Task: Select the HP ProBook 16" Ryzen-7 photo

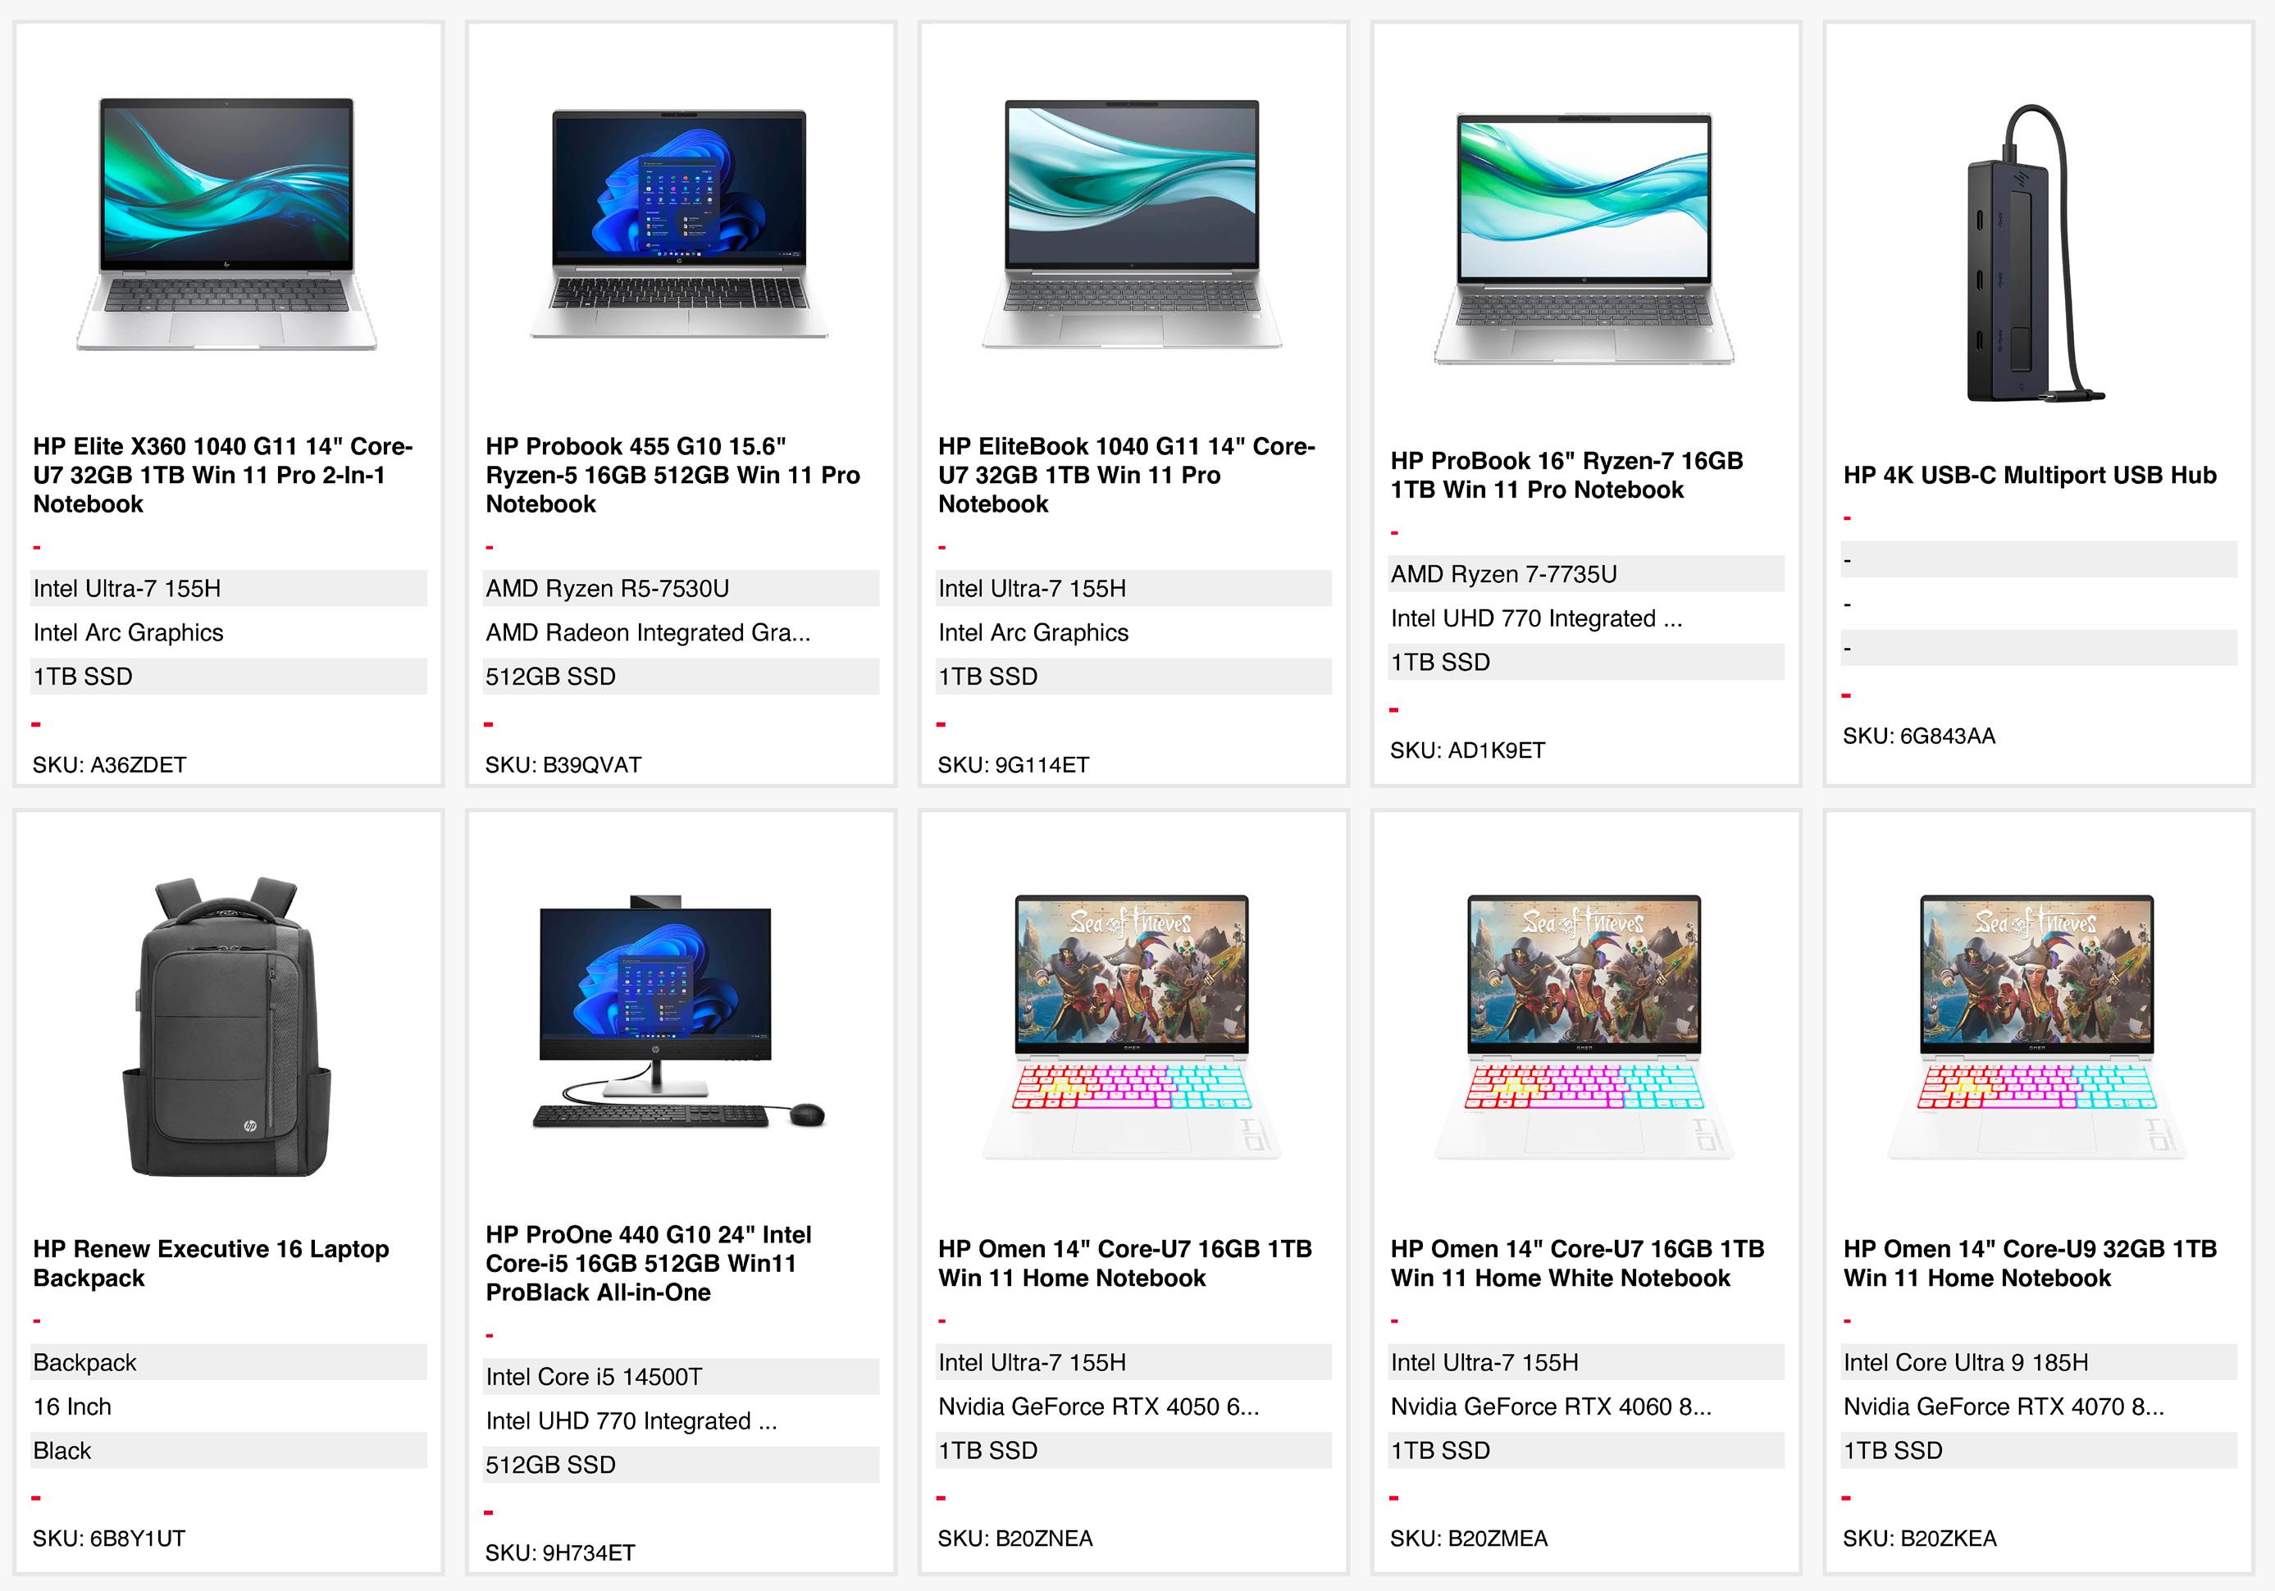Action: (x=1584, y=238)
